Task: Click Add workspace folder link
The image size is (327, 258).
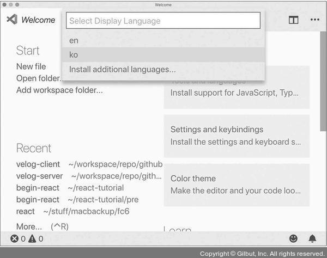Action: click(x=59, y=90)
